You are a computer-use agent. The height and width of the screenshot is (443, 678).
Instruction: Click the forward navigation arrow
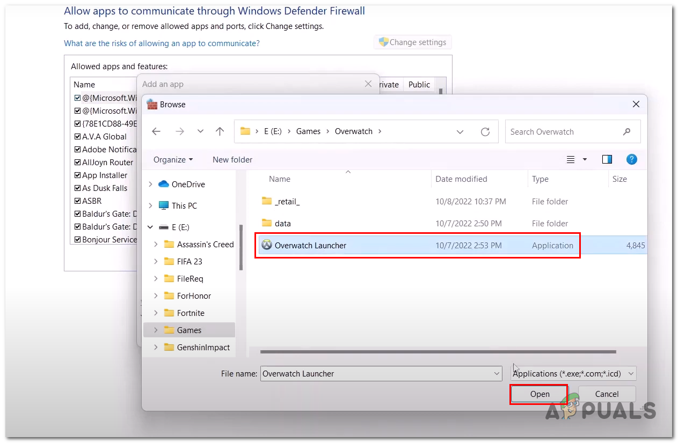click(180, 131)
